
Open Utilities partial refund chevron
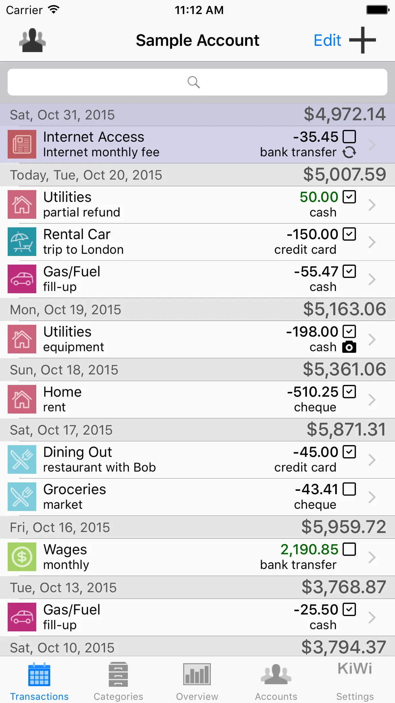pos(372,205)
